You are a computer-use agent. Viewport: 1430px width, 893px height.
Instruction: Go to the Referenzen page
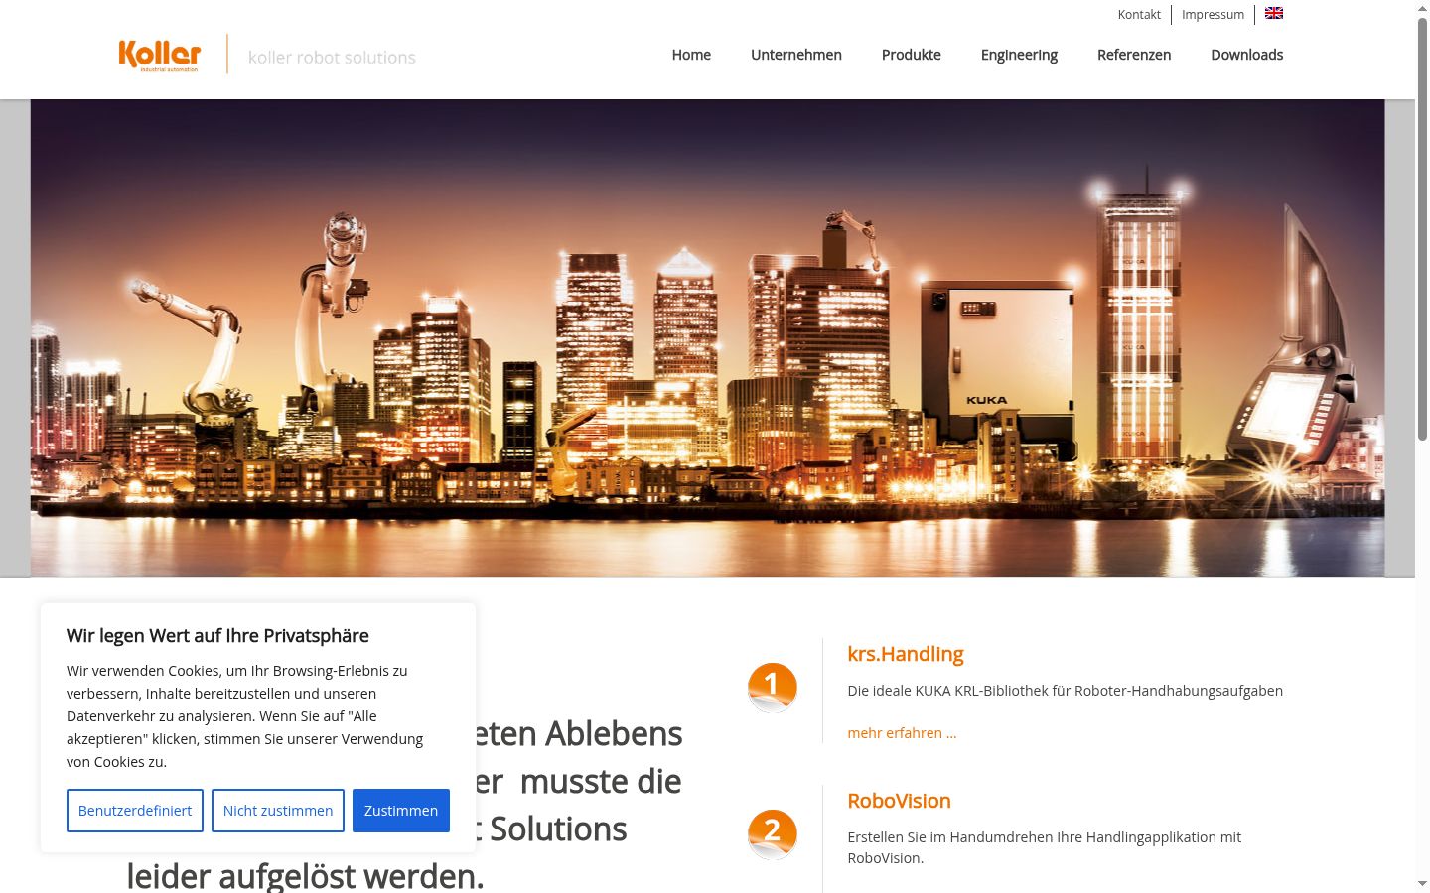1134,55
